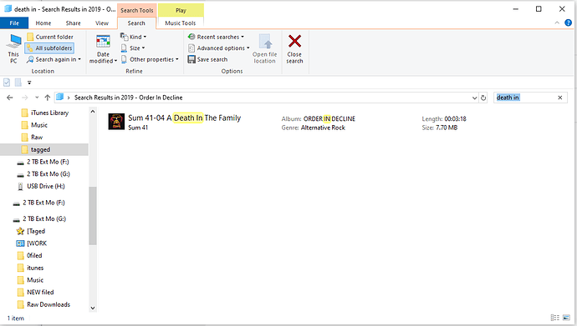Clear the search box with X
577x326 pixels.
(x=560, y=98)
